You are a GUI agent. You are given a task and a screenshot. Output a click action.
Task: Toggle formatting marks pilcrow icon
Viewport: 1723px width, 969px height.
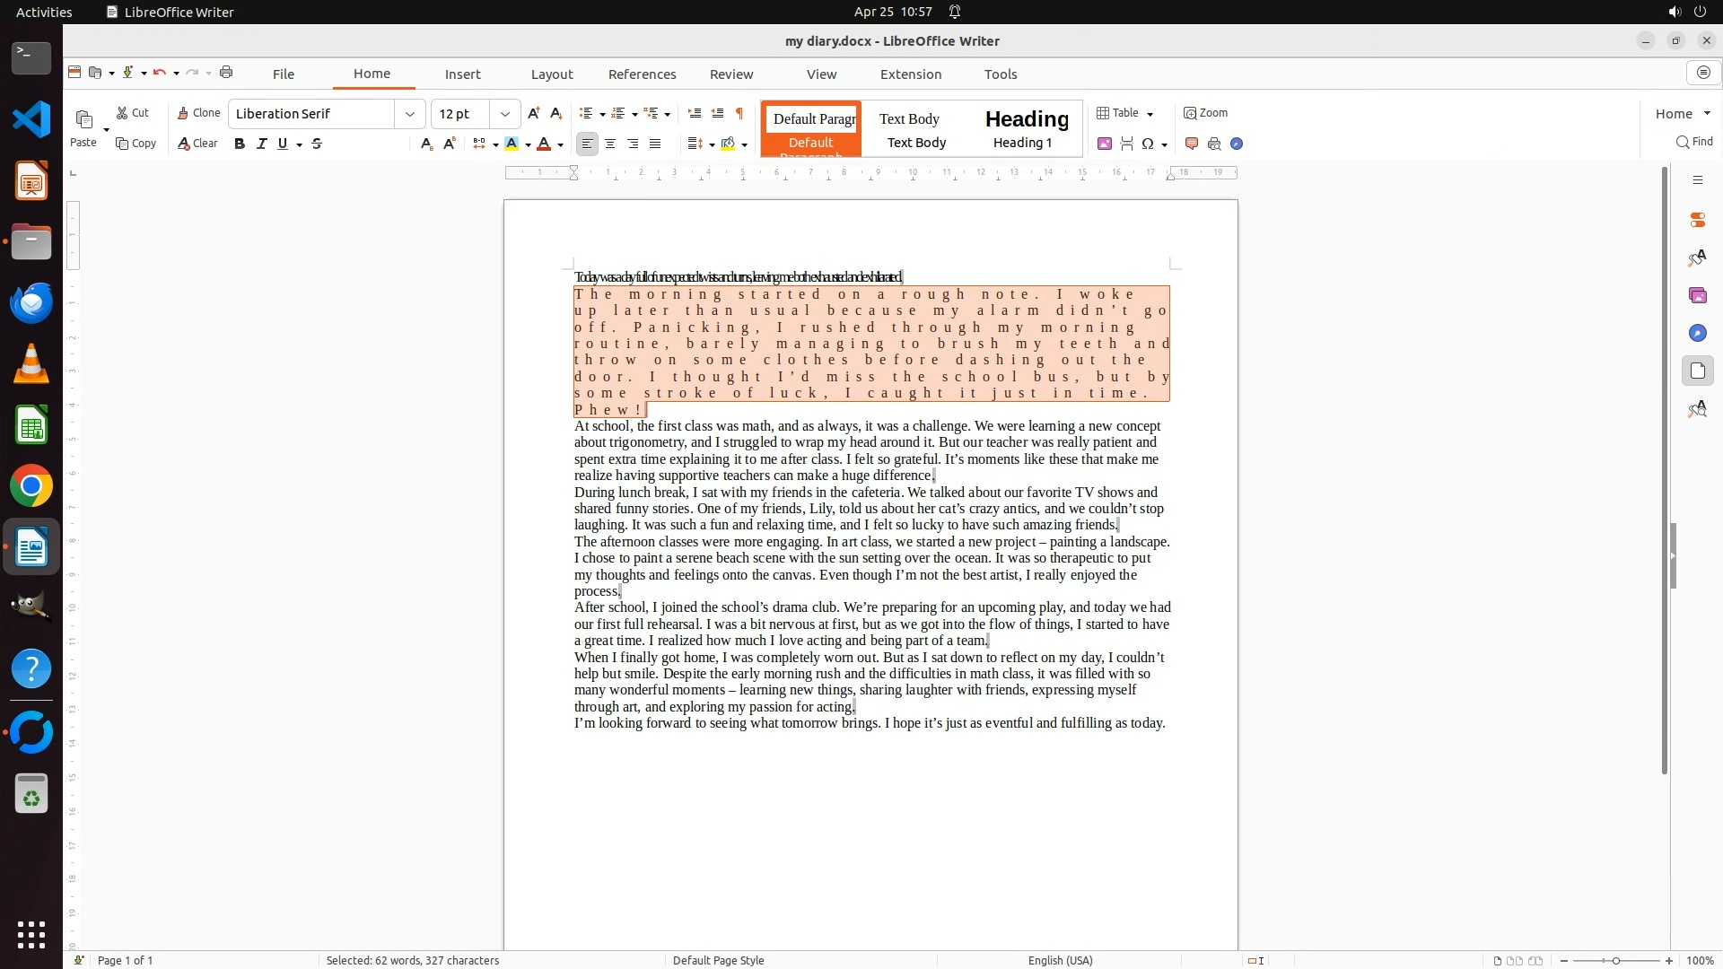[739, 113]
